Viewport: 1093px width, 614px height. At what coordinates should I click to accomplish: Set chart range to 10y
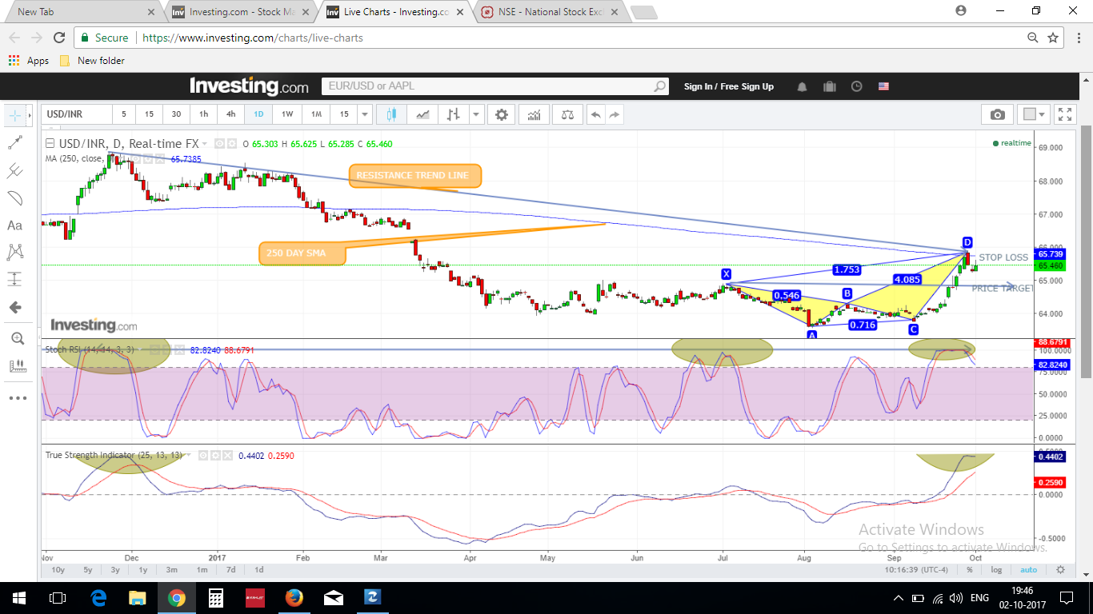[58, 570]
